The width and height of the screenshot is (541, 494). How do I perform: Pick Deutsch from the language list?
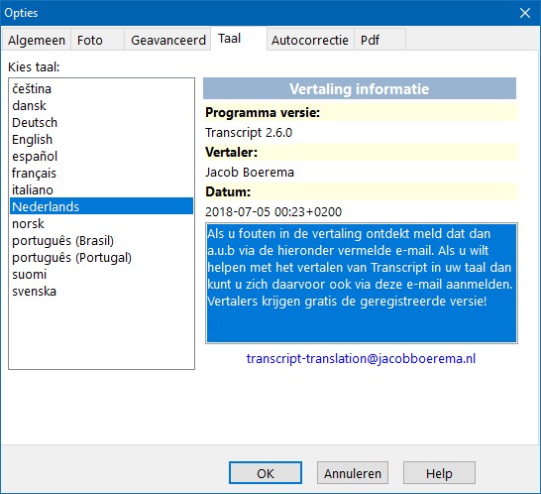(101, 123)
